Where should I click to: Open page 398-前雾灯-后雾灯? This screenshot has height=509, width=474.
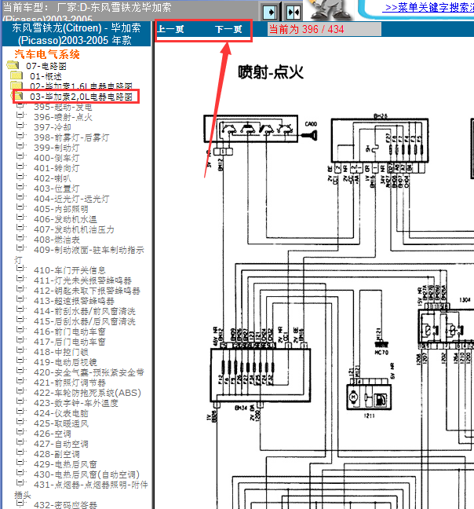pos(71,137)
